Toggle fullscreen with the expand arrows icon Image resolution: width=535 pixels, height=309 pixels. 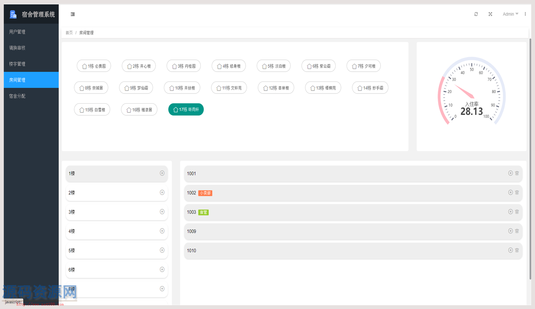(x=491, y=14)
